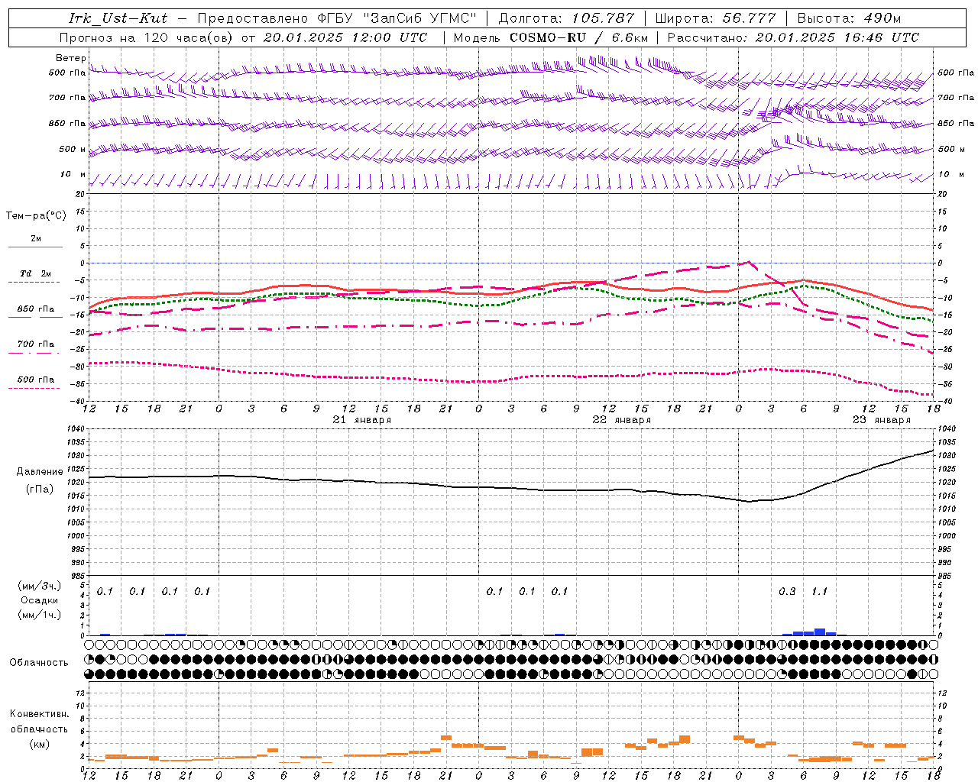Click the 500 гПа wind level label on right
Screen dimensions: 978x782
(956, 73)
